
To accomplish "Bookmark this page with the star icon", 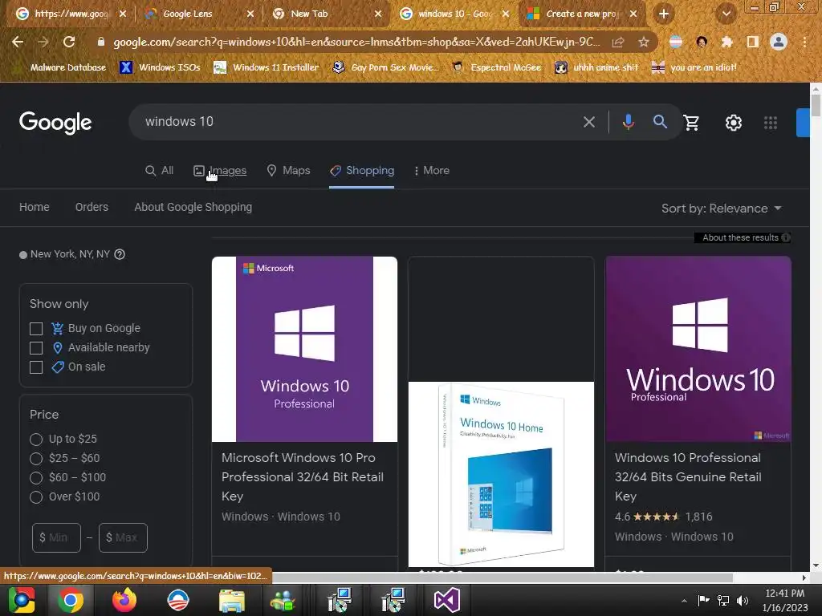I will (x=644, y=42).
